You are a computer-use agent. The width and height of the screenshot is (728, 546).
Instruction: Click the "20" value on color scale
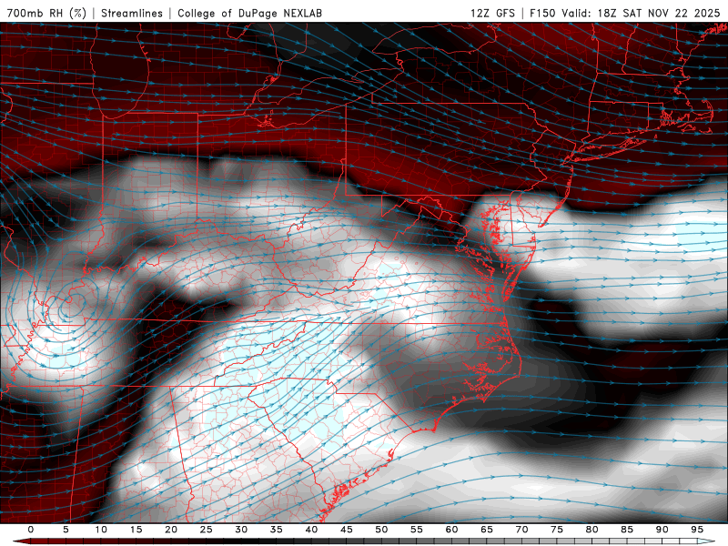(x=171, y=530)
